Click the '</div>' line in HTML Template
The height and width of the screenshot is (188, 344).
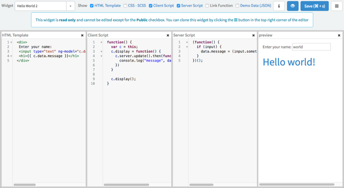point(23,61)
